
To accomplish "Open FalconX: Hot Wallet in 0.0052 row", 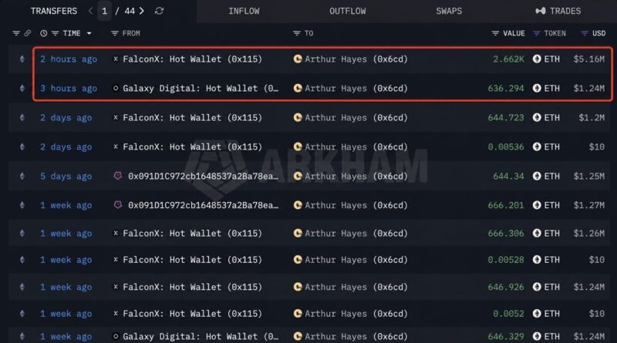I will click(192, 314).
